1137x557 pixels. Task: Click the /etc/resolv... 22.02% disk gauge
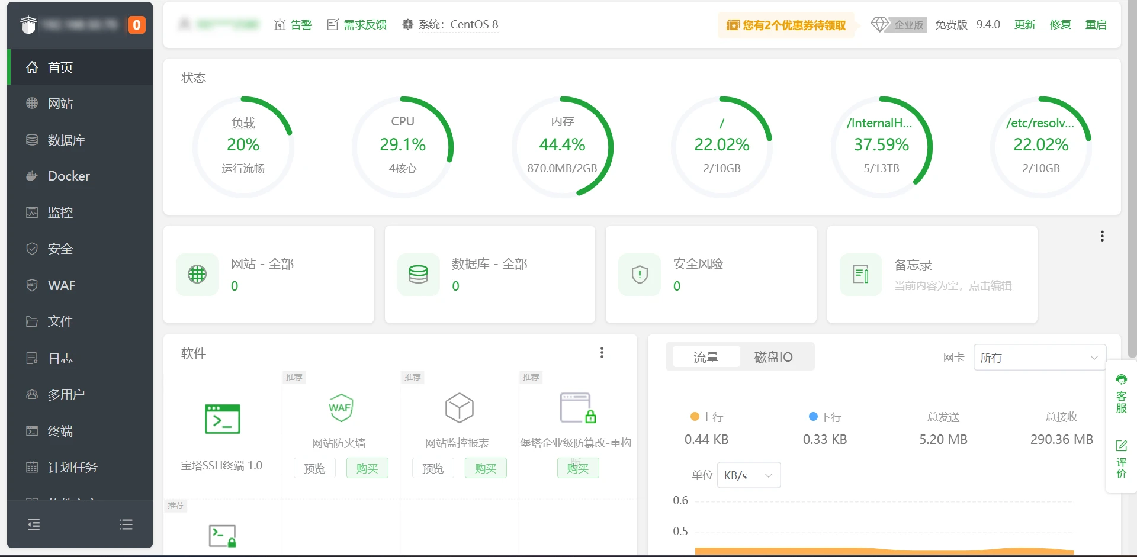(1041, 146)
